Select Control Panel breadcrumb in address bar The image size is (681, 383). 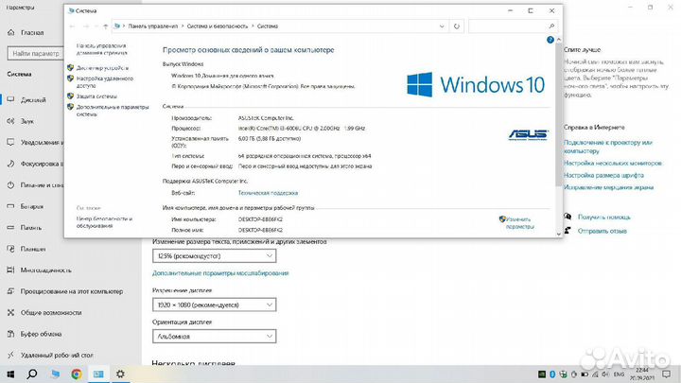point(153,26)
